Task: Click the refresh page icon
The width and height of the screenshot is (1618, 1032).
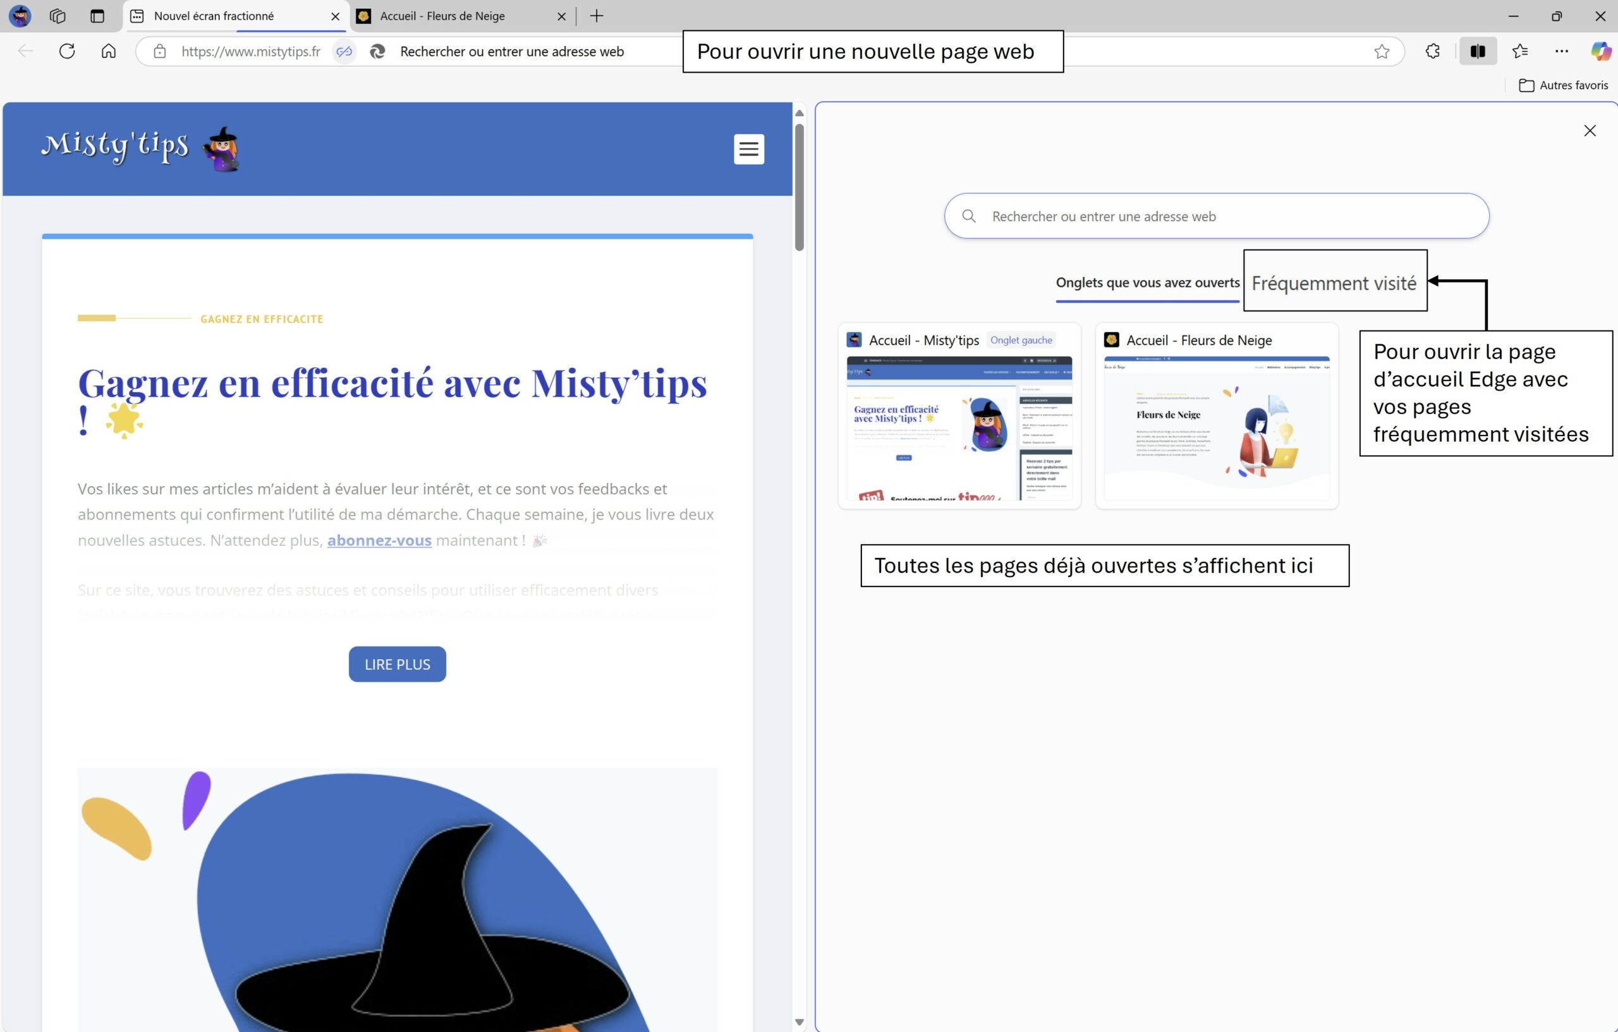Action: click(67, 51)
